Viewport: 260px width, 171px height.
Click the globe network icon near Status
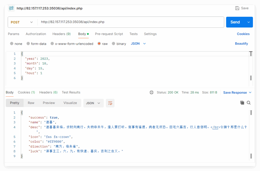click(152, 92)
